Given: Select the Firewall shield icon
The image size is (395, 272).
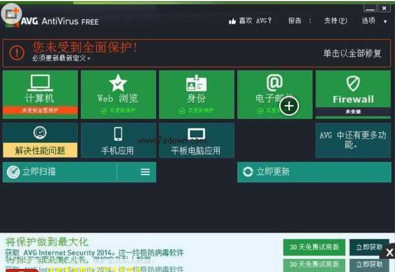Looking at the screenshot, I should [353, 83].
